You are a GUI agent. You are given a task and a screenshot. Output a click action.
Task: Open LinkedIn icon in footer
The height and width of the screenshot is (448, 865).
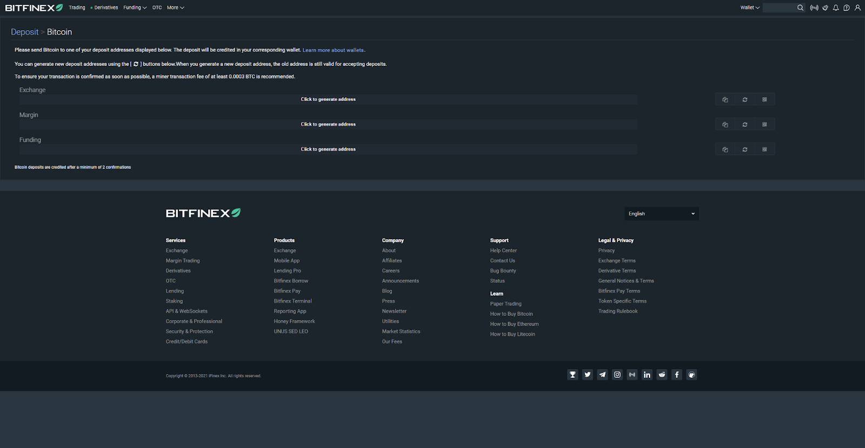point(647,375)
